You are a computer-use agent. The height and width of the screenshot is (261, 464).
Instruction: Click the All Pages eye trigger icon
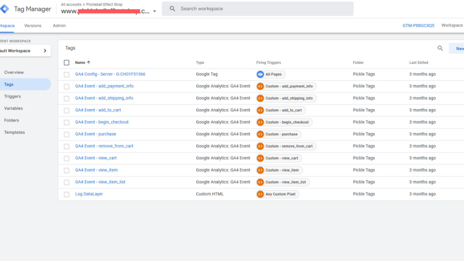260,74
